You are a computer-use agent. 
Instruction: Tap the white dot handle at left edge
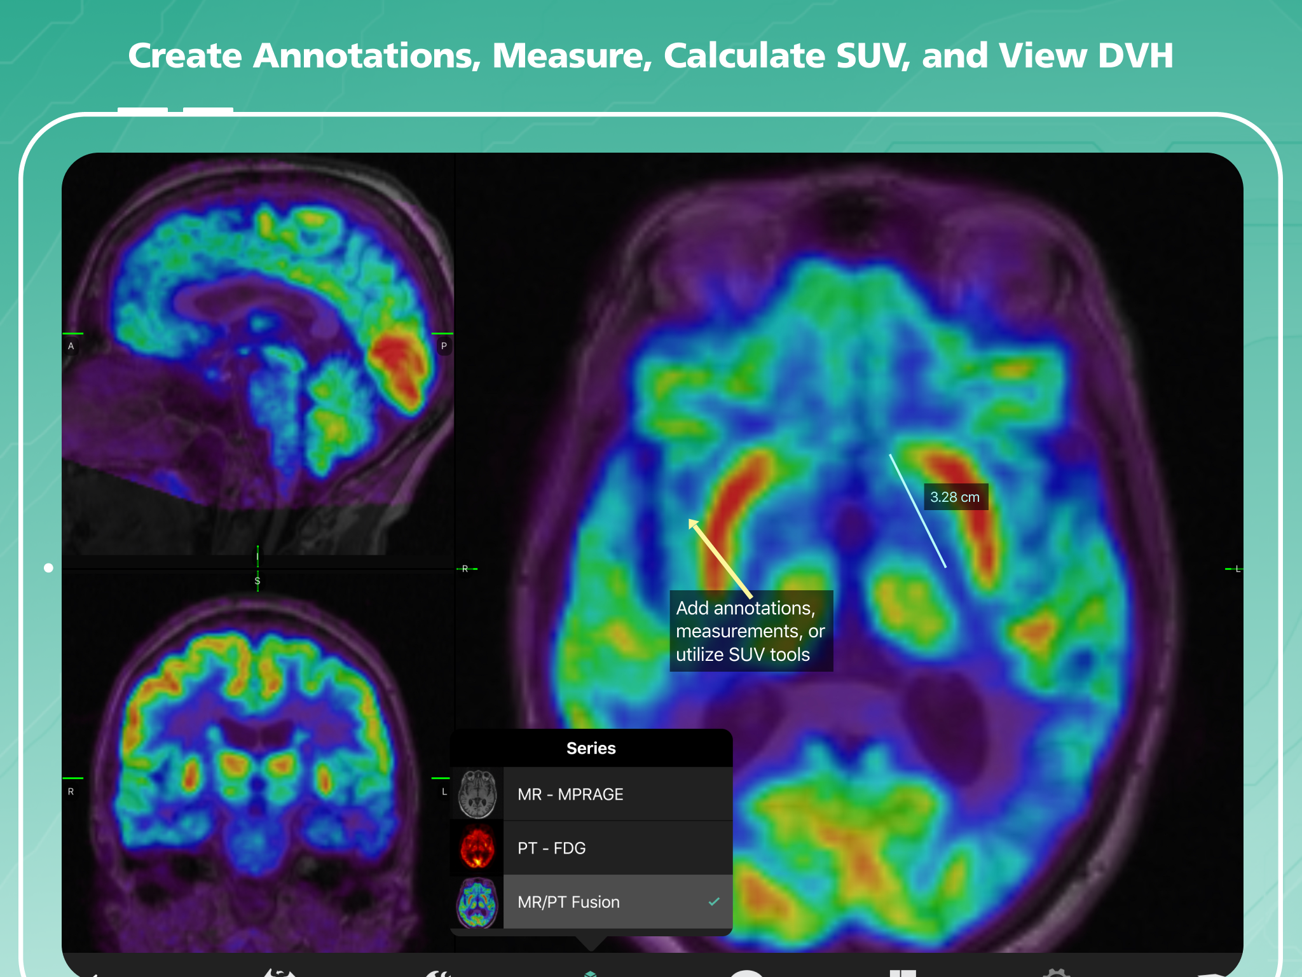point(48,568)
